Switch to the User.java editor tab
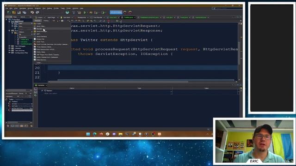 click(x=169, y=18)
